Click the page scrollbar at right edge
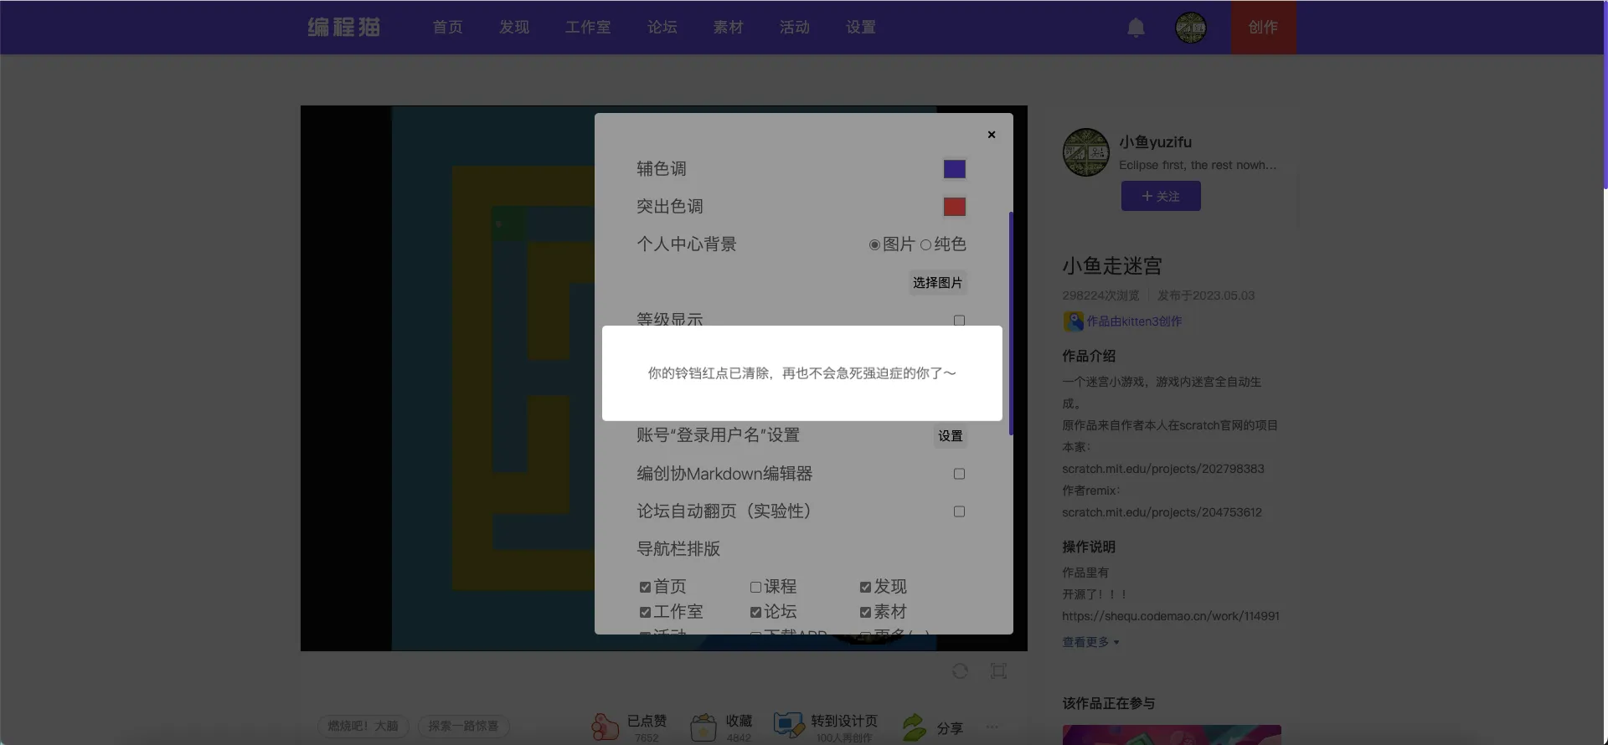This screenshot has width=1608, height=745. pos(1605,94)
